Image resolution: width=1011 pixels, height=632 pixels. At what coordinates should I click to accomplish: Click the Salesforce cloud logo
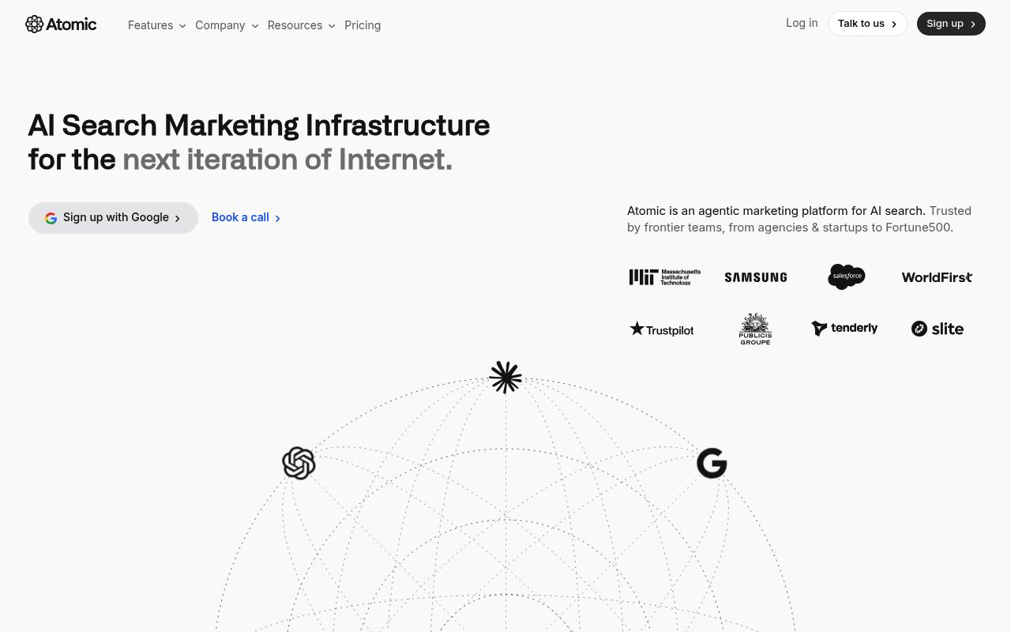(846, 276)
